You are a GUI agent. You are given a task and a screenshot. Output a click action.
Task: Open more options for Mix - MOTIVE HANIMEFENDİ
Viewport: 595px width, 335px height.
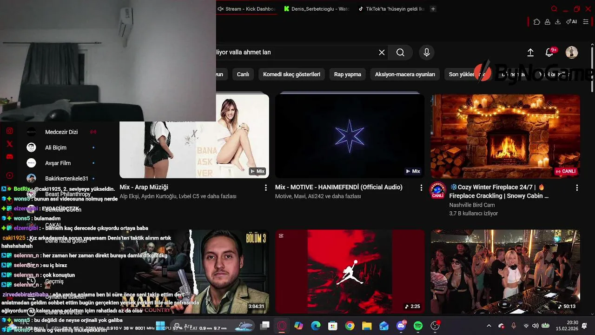(x=421, y=188)
